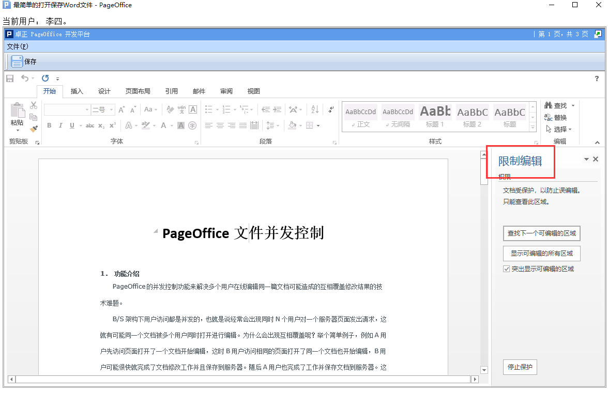Screen dimensions: 608x394
Task: Switch to the 审阅 ribbon tab
Action: pyautogui.click(x=226, y=91)
